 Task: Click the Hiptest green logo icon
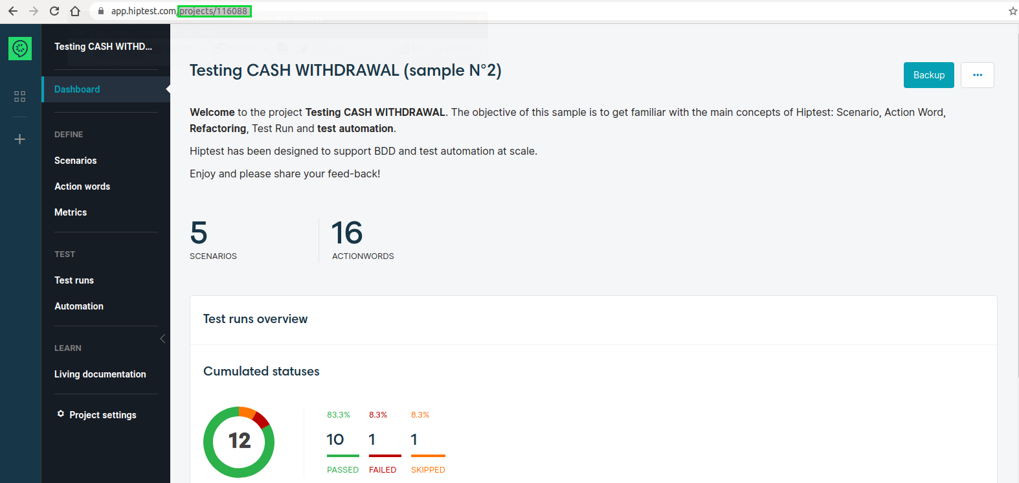[20, 49]
